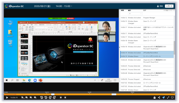Open the 14:00 - 15:00 time range dropdown
Screen dimensions: 179x103
coord(64,6)
